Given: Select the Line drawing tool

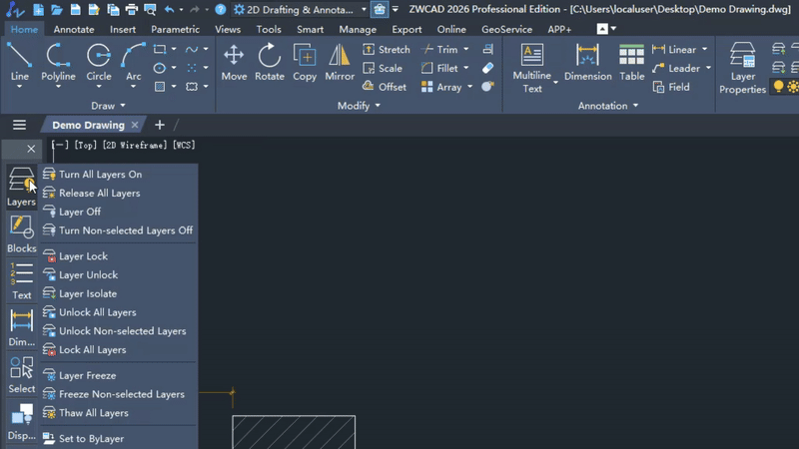Looking at the screenshot, I should tap(19, 62).
